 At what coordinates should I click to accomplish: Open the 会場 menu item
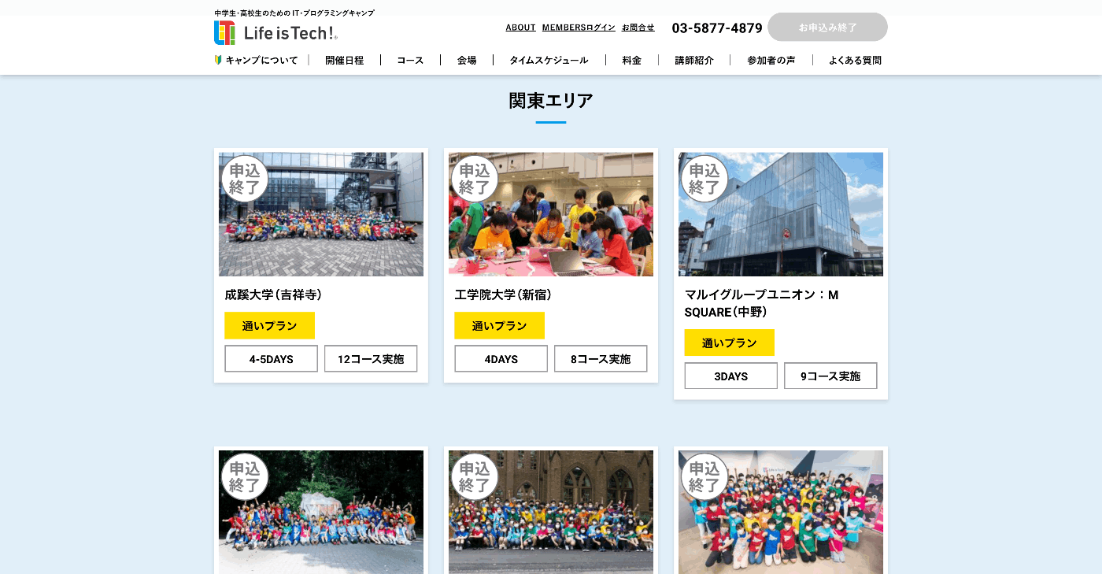coord(467,60)
